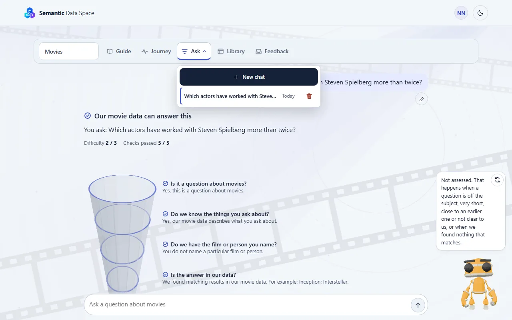This screenshot has height=320, width=512.
Task: Open the Journey tab
Action: [x=156, y=51]
